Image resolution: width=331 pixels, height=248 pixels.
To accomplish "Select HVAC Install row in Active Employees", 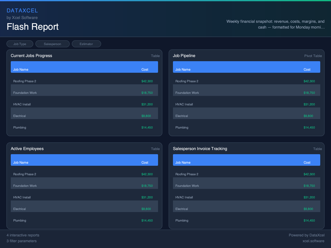I will click(x=22, y=197).
